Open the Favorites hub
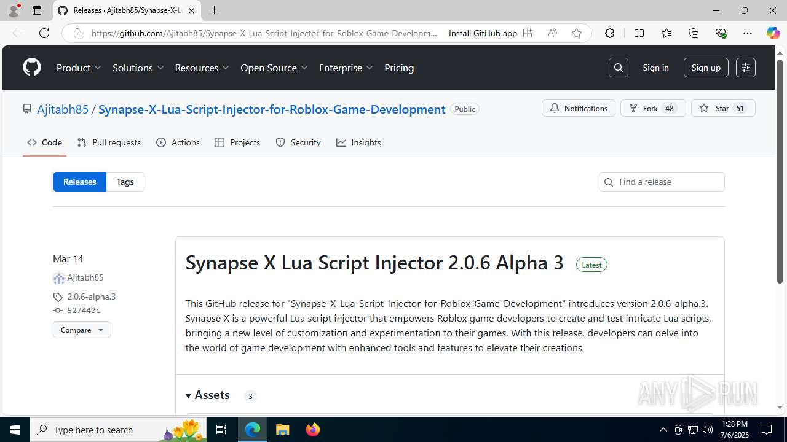Viewport: 787px width, 442px height. tap(666, 33)
